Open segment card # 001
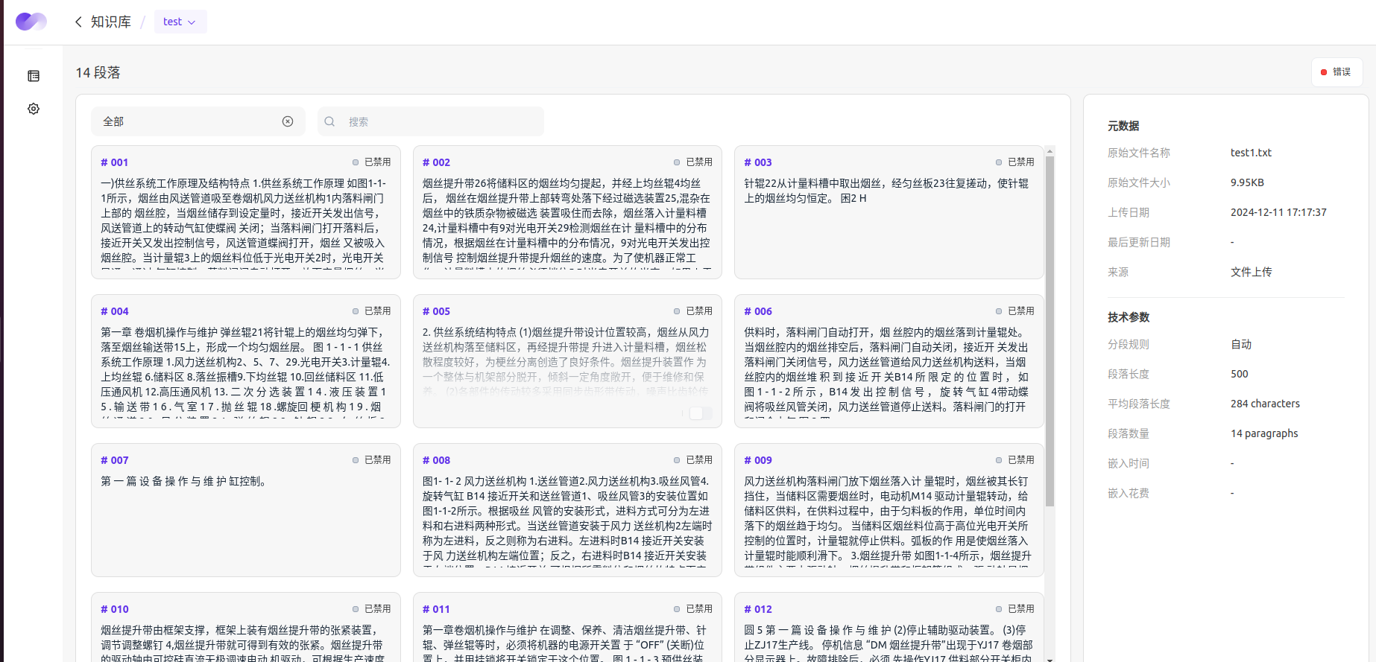1376x662 pixels. [246, 212]
